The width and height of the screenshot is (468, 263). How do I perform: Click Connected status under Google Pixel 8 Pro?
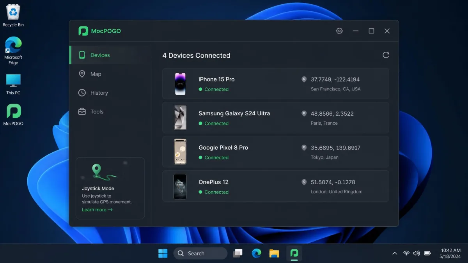tap(214, 157)
